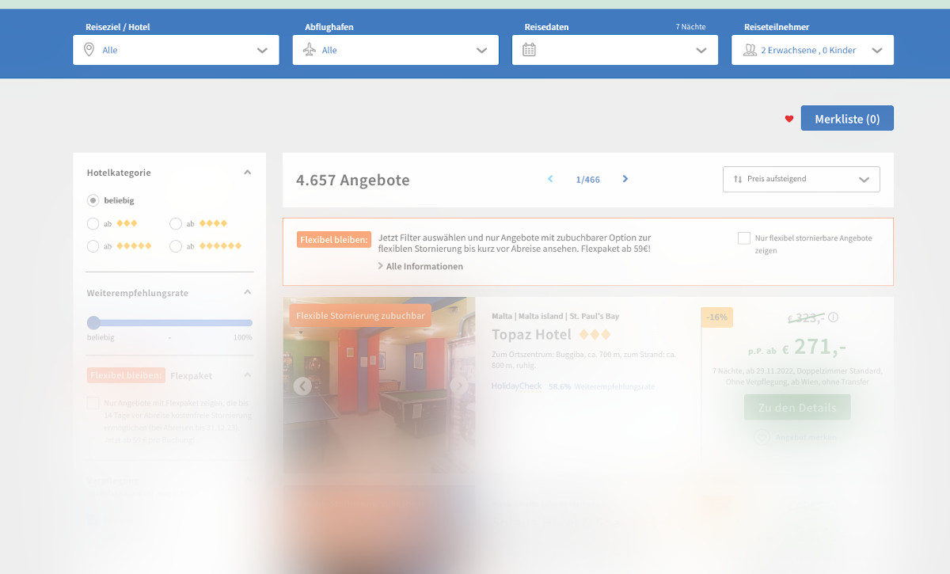Enable 'Nur flexibel stornierbare Angebote zeigen' checkbox

pos(743,238)
